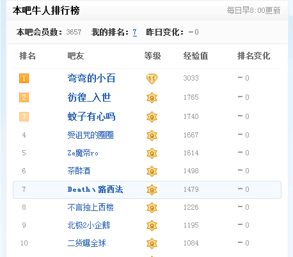This screenshot has height=257, width=293.
Task: Click username 北极2小企鹅
Action: click(88, 225)
